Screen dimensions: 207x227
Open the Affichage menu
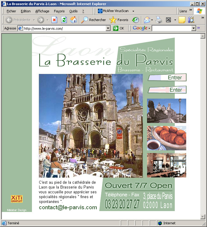pyautogui.click(x=42, y=11)
